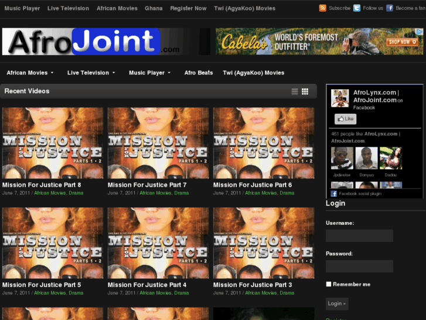Click Drama category under Part 3
426x320 pixels.
287,293
